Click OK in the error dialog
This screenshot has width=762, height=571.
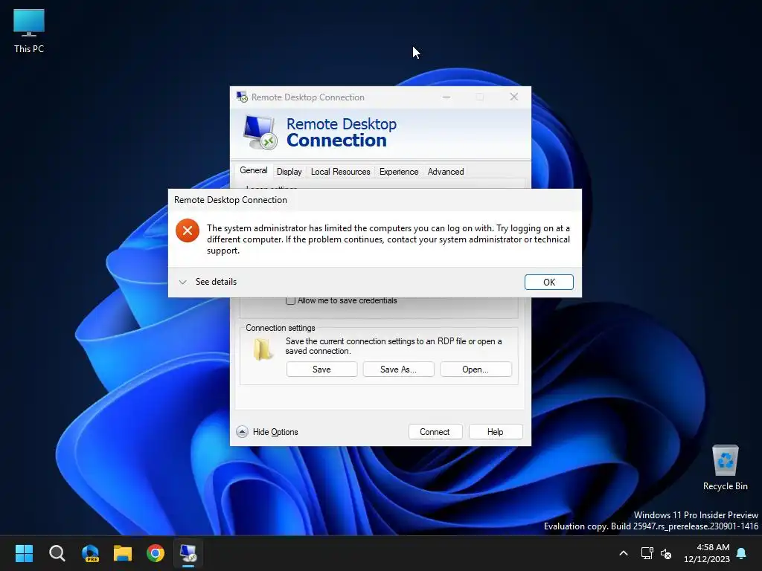click(x=548, y=282)
